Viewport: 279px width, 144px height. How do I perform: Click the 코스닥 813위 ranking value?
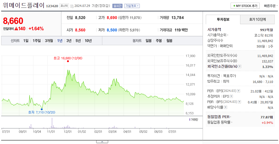(264, 35)
